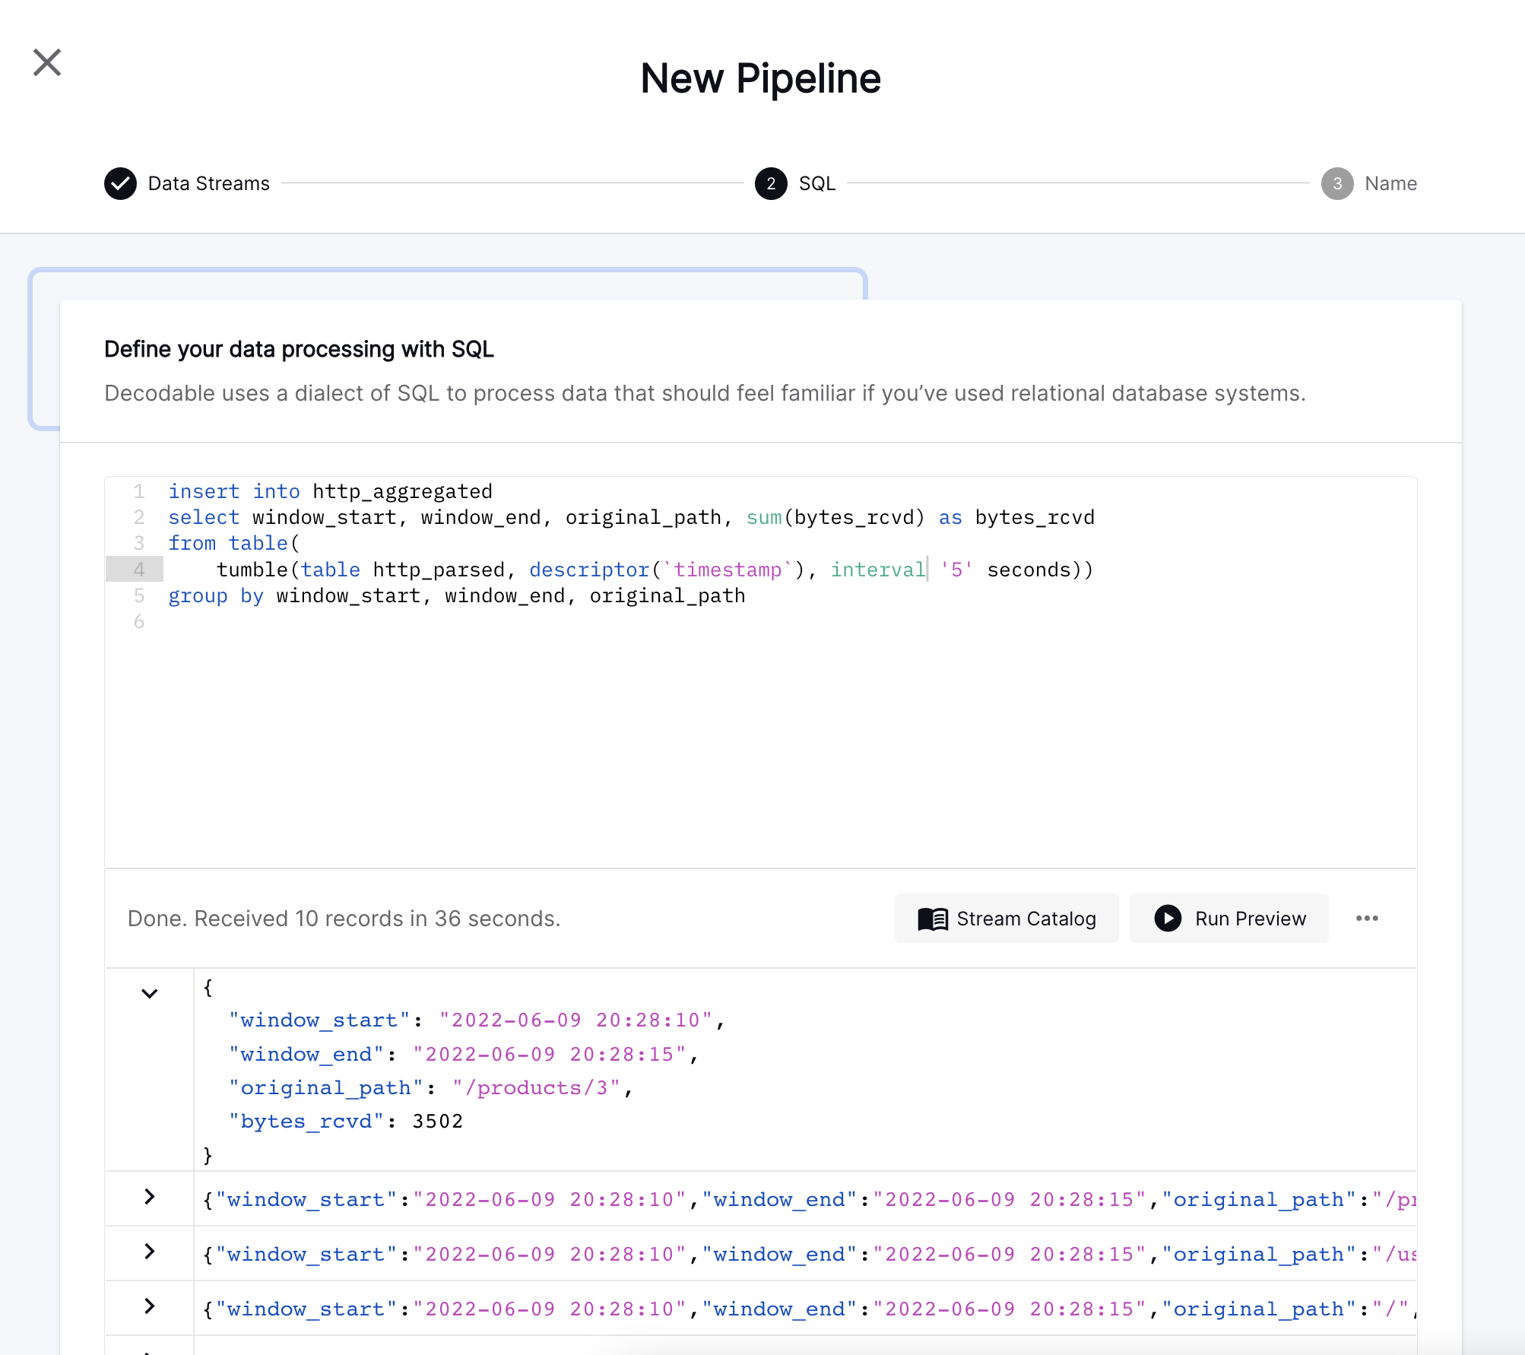Enable the SQL step number 2 indicator

(x=773, y=183)
